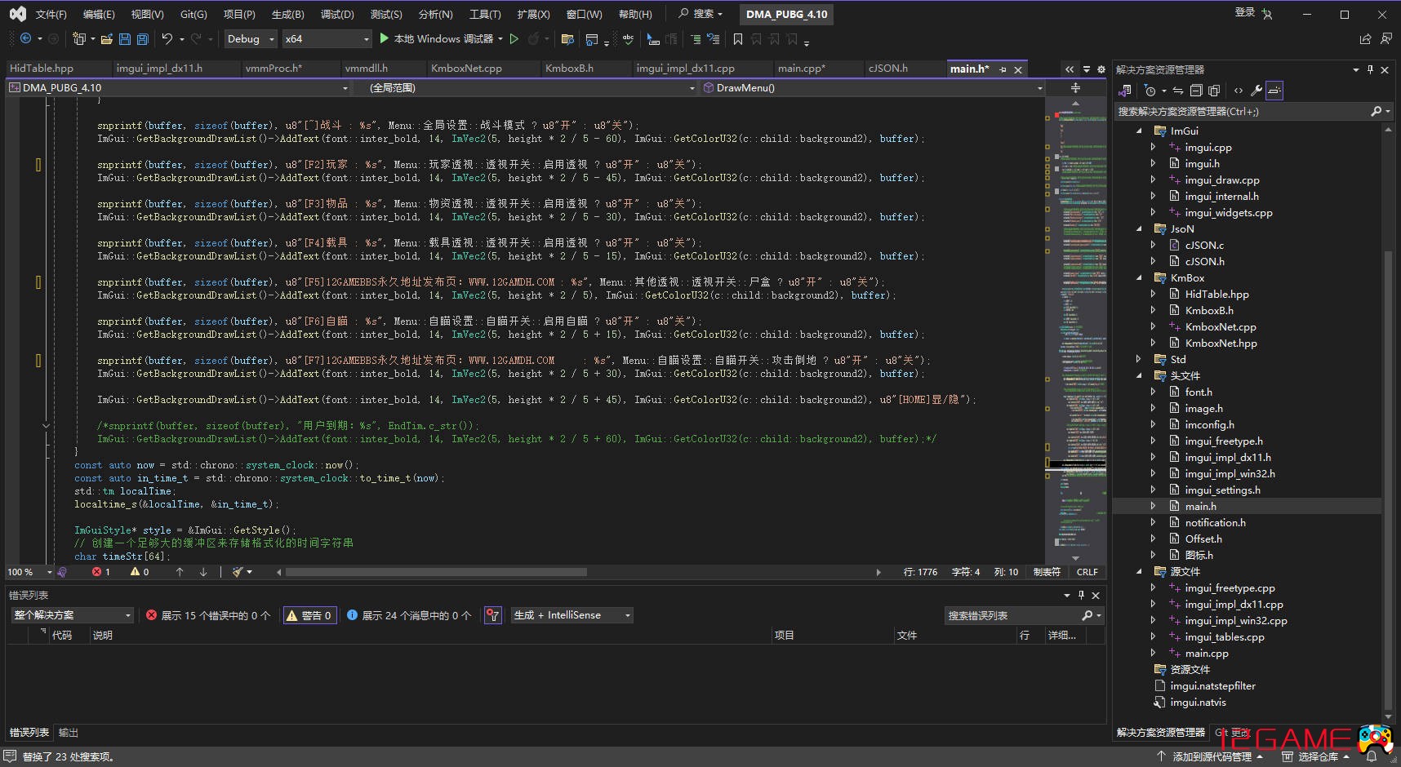The height and width of the screenshot is (767, 1401).
Task: Toggle pin on the main.h tab
Action: pos(1003,69)
